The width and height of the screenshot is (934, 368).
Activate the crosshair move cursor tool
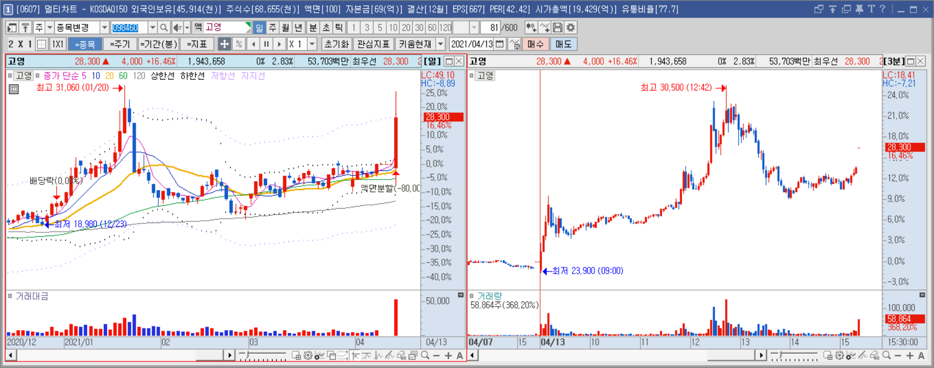(224, 44)
